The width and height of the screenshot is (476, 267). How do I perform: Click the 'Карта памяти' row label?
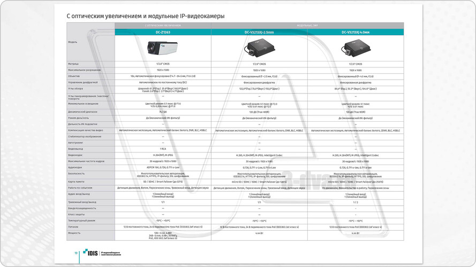(76, 182)
